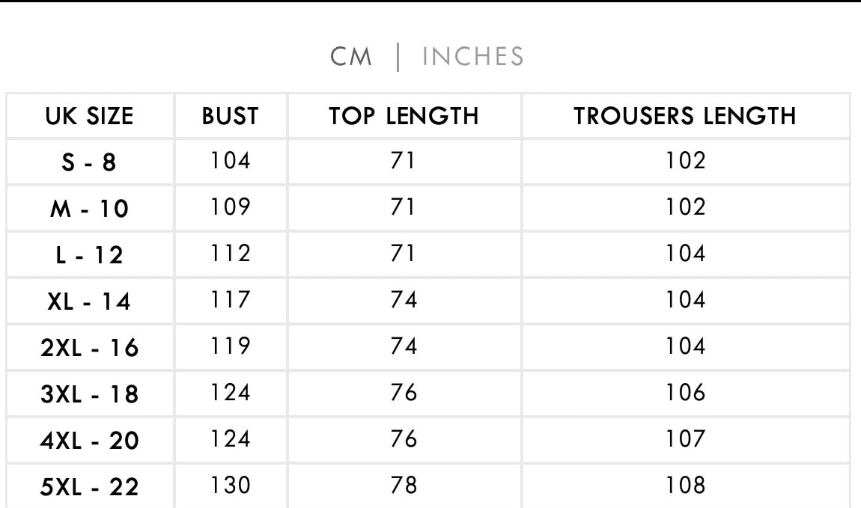Click the bust value 104 cell
The height and width of the screenshot is (508, 861).
(x=230, y=161)
